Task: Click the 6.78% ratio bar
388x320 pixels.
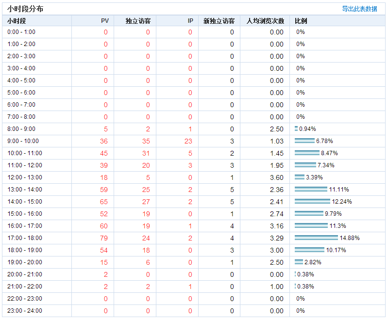Action: pos(304,141)
